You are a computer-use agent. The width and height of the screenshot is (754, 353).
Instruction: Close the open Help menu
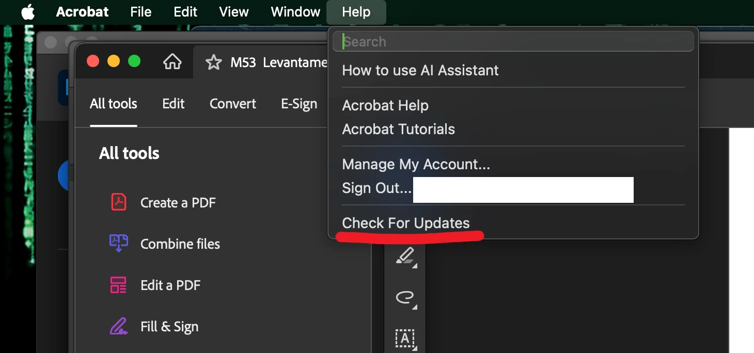pyautogui.click(x=356, y=12)
